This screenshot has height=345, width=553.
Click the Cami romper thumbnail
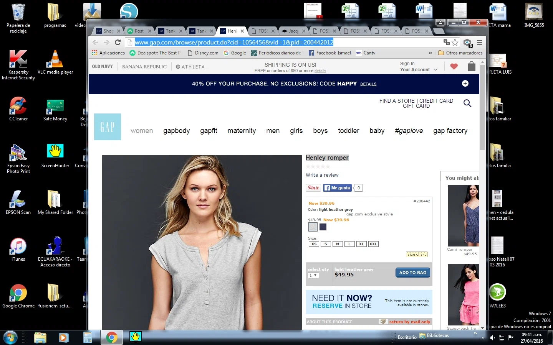463,215
